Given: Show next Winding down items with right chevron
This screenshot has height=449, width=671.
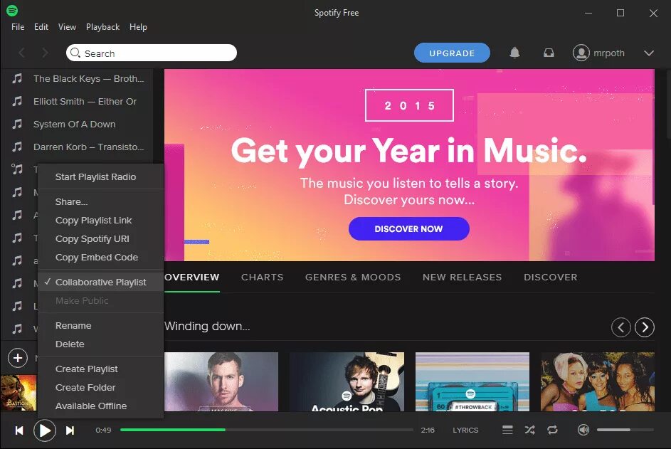Looking at the screenshot, I should pos(645,327).
